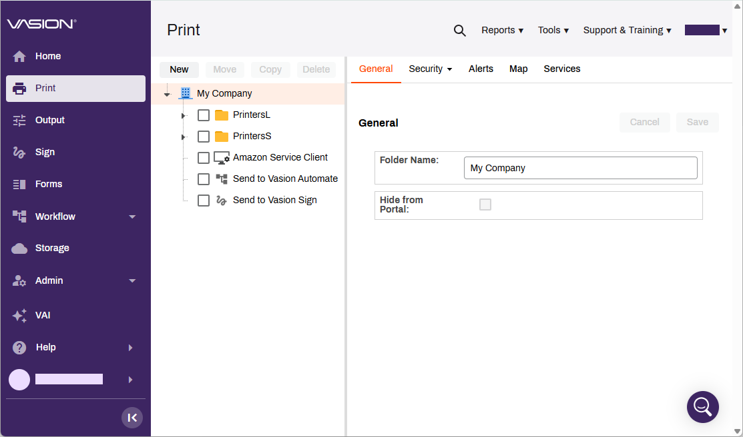This screenshot has width=743, height=437.
Task: Click the Home house icon
Action: coord(19,56)
